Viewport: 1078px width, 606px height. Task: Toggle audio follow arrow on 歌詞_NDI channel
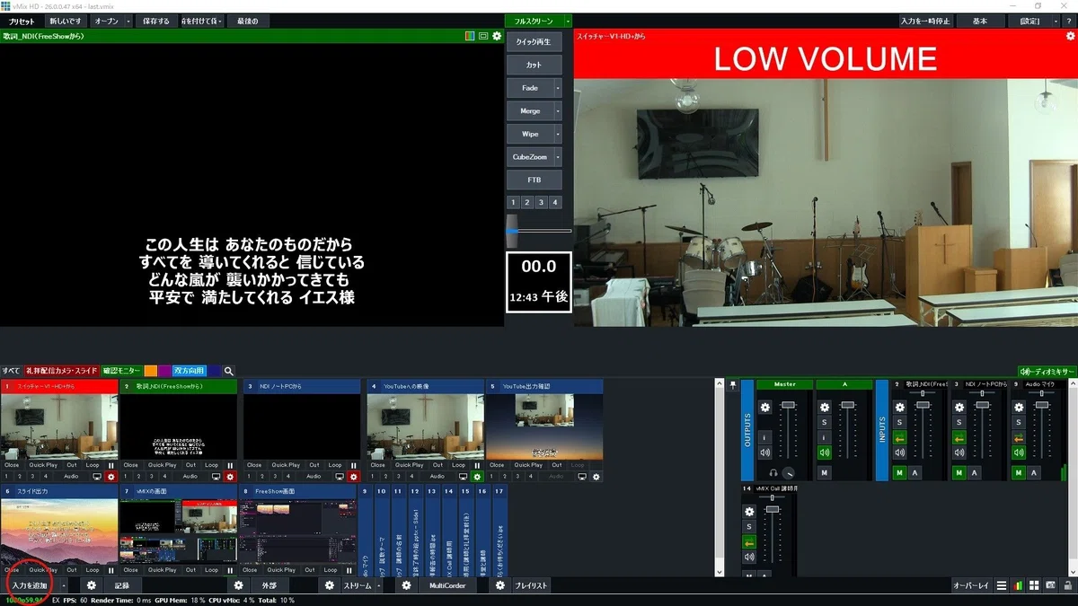click(x=899, y=437)
